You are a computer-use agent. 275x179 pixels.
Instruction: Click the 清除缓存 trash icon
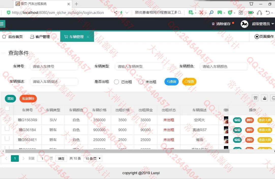[213, 24]
